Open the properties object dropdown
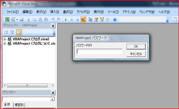Screen dimensions: 179x109 (x=52, y=99)
